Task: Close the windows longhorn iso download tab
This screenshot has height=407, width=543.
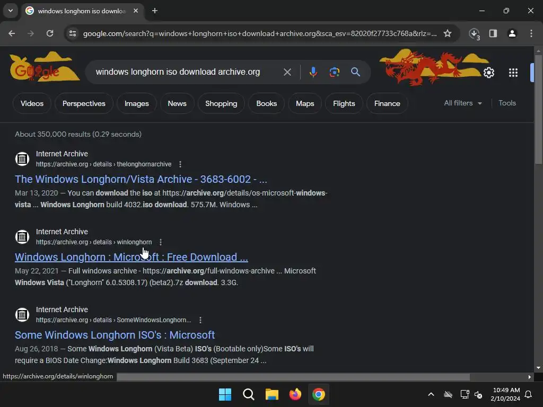Action: point(136,11)
